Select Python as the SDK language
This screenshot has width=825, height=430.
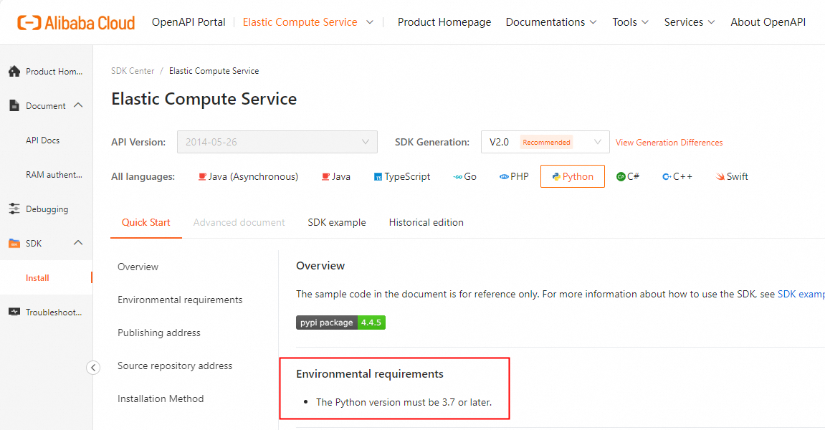[x=572, y=176]
